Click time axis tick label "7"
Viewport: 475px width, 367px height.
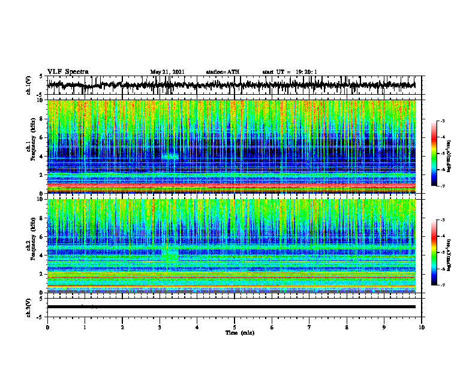coord(309,327)
